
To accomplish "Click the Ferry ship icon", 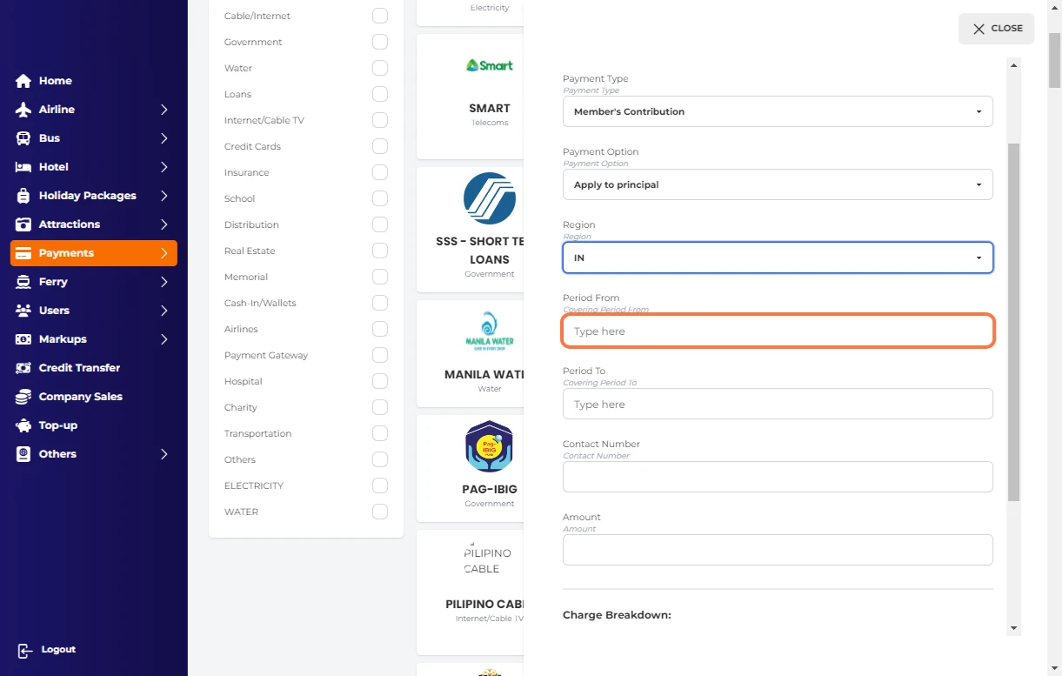I will click(23, 282).
